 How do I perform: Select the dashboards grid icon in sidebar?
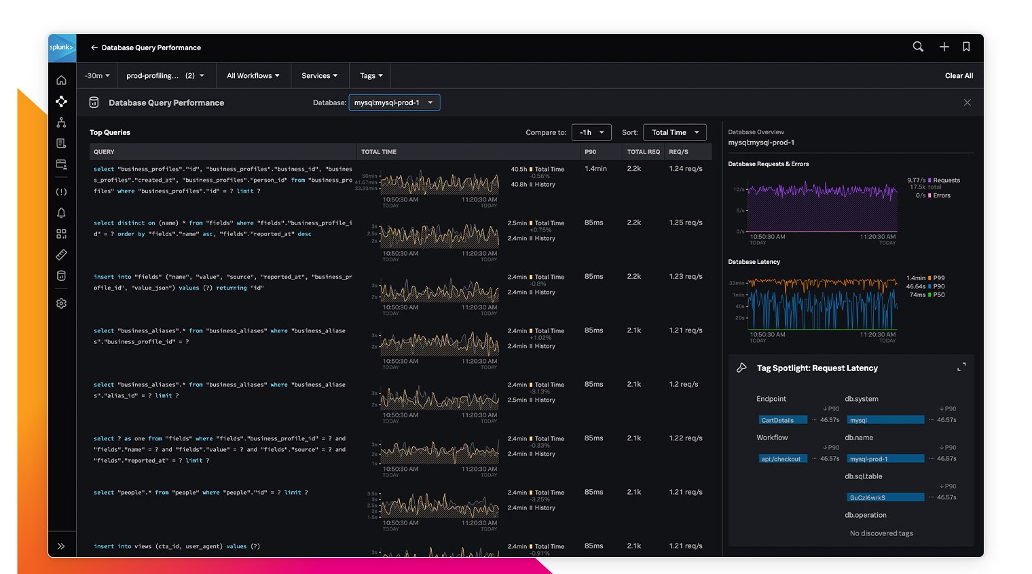pos(61,233)
